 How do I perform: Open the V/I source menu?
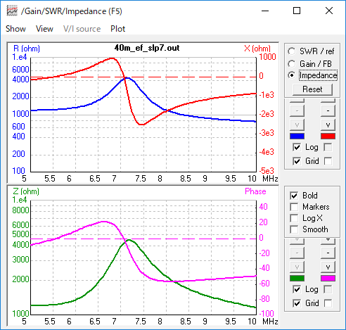point(82,29)
